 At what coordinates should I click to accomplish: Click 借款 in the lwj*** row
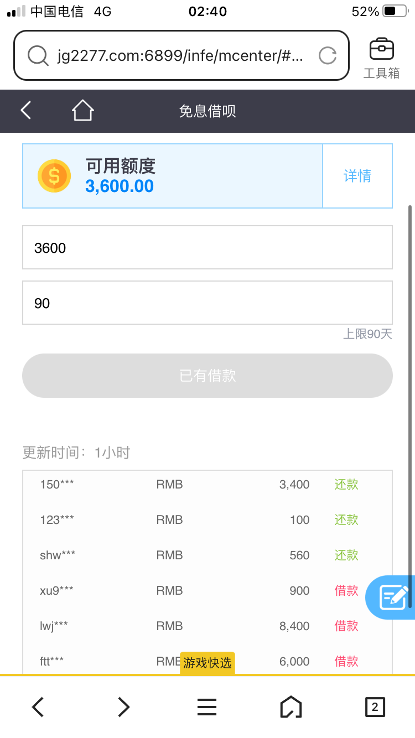point(346,626)
